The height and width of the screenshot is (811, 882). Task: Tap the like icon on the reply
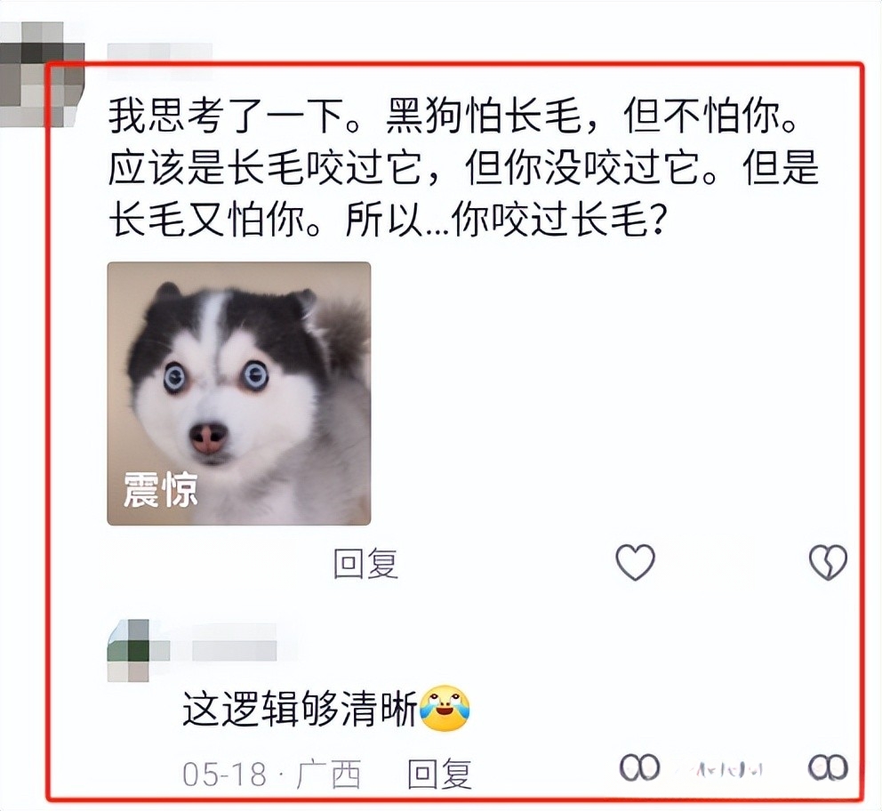pos(639,767)
